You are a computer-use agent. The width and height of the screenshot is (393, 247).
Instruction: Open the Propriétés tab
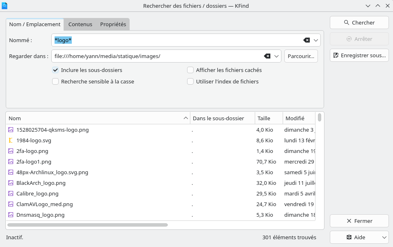click(x=113, y=24)
